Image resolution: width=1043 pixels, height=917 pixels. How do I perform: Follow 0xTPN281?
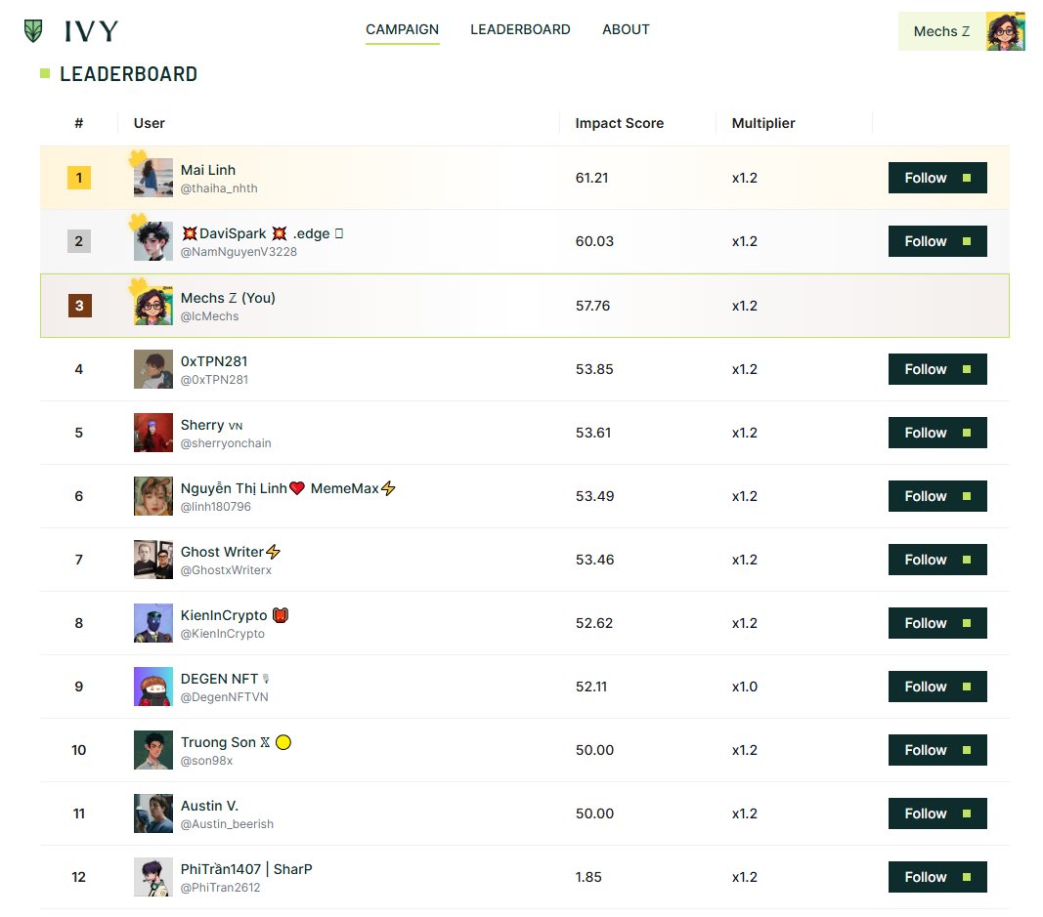(x=937, y=369)
